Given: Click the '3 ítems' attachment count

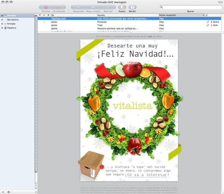Looking at the screenshot, I should [x=215, y=22].
